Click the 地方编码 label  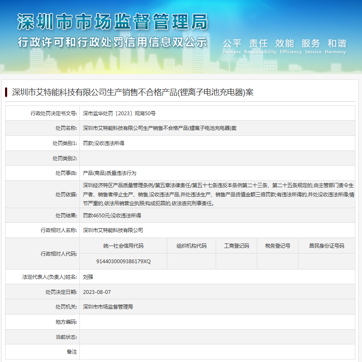pos(66,322)
